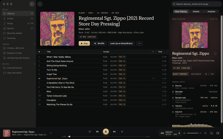Toggle shuffle in the playback bar

[x=90, y=132]
